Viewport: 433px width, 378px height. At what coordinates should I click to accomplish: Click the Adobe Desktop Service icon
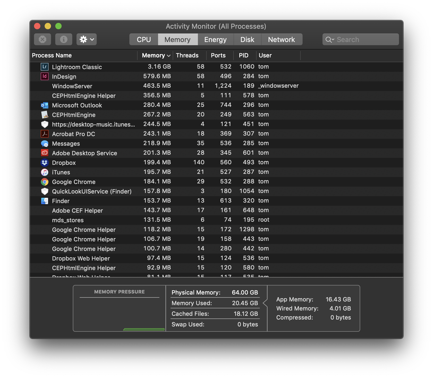(45, 153)
